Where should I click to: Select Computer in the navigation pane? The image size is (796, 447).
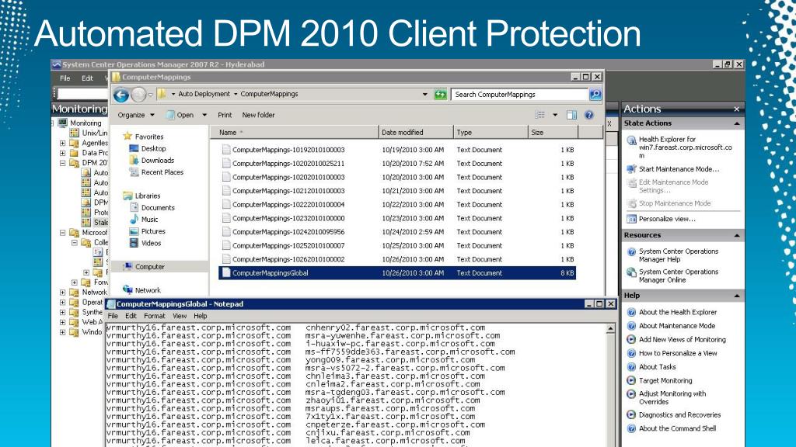click(x=150, y=267)
